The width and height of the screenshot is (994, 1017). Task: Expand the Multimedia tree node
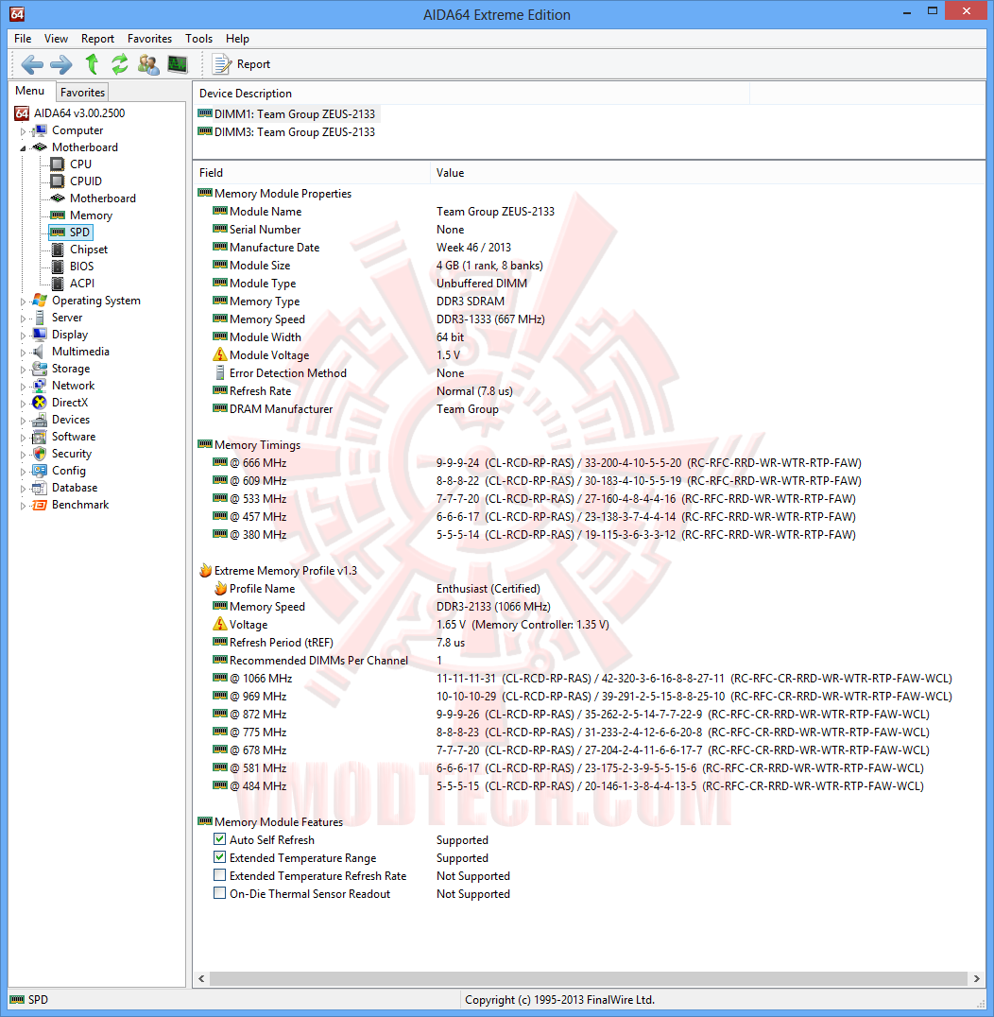pyautogui.click(x=23, y=353)
